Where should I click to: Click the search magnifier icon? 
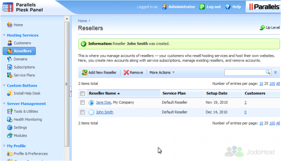[x=268, y=72]
